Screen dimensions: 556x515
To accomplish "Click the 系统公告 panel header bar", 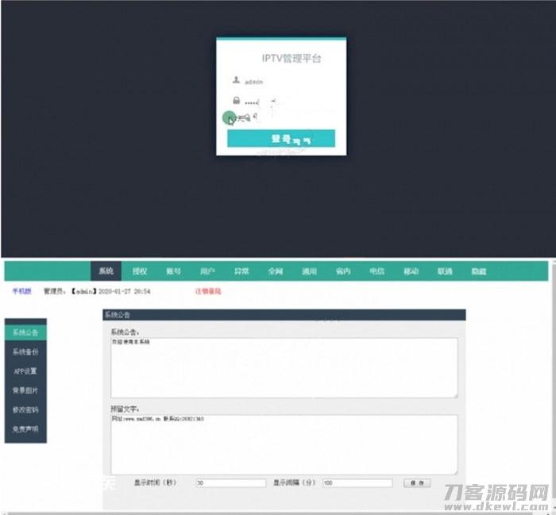I will click(284, 314).
